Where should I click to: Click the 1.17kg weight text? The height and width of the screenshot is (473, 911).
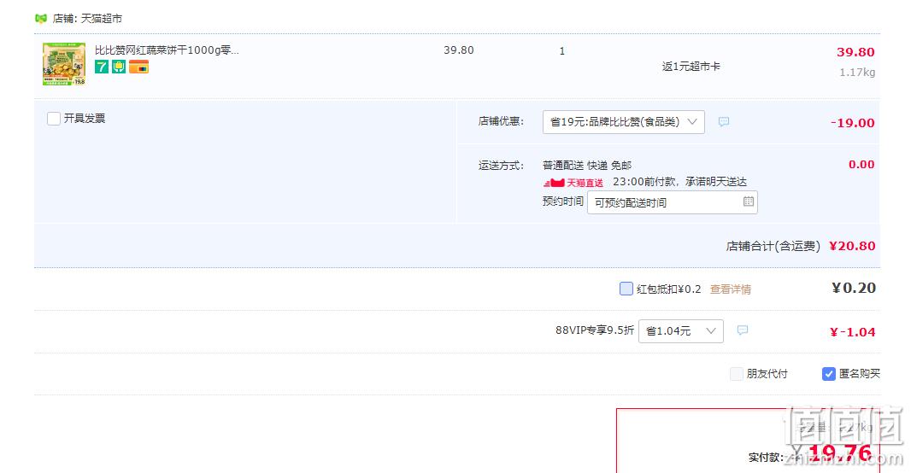(x=857, y=73)
